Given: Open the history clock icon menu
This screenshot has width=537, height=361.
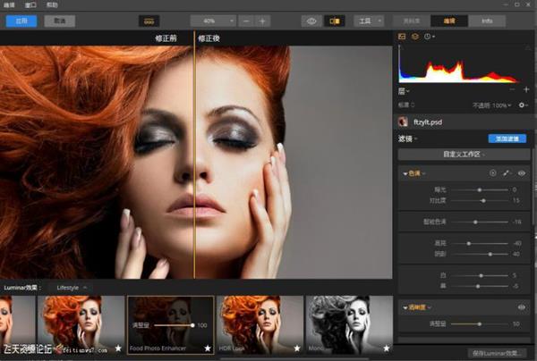Looking at the screenshot, I should pyautogui.click(x=429, y=38).
